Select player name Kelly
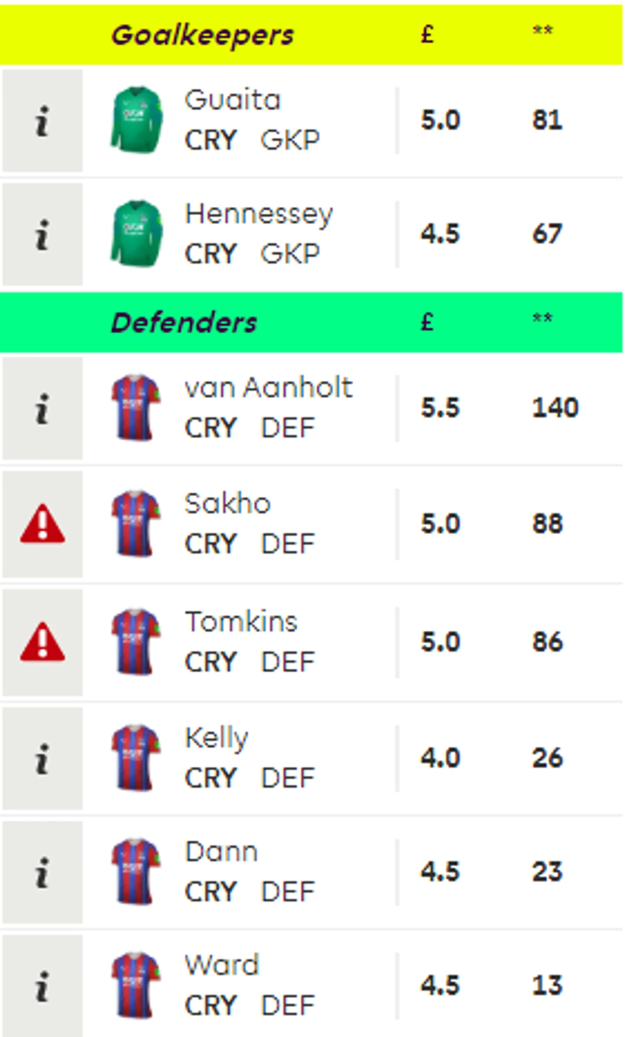Screen dimensions: 629x1037 pyautogui.click(x=217, y=738)
